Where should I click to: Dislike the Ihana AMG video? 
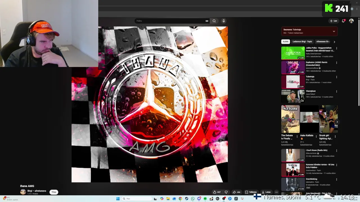(x=226, y=192)
